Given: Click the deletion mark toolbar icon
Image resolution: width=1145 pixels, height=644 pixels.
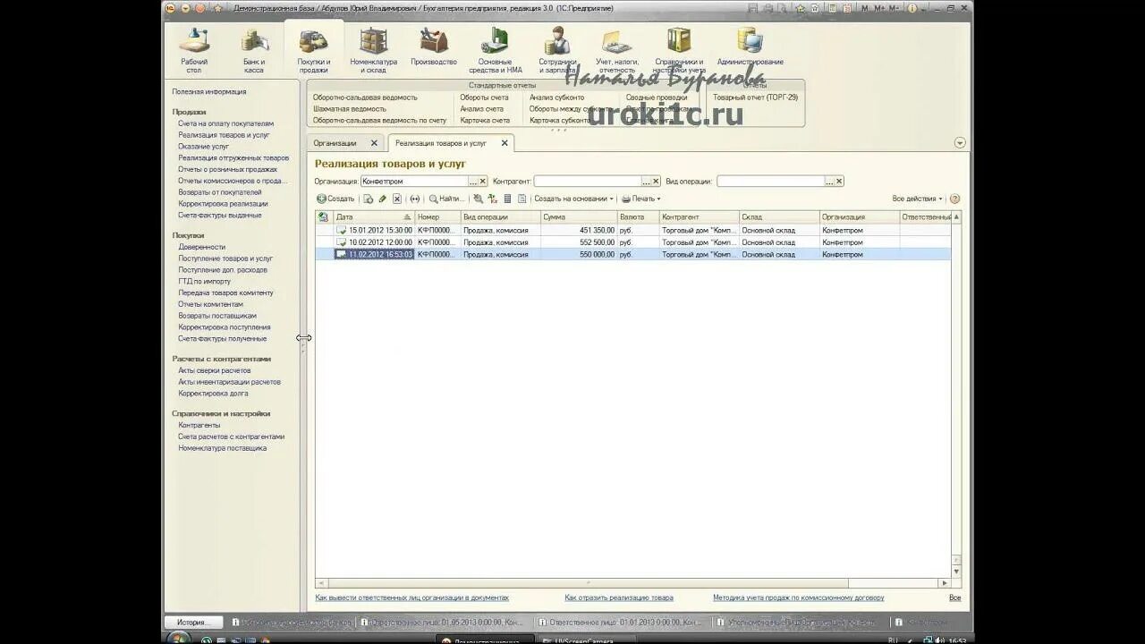Looking at the screenshot, I should pos(397,199).
